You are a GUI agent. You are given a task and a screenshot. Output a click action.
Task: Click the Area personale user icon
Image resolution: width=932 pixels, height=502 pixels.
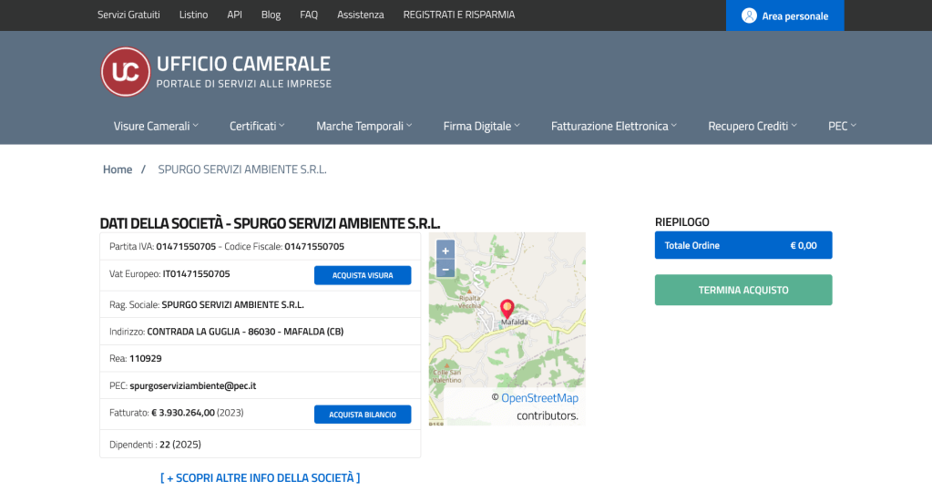[749, 15]
